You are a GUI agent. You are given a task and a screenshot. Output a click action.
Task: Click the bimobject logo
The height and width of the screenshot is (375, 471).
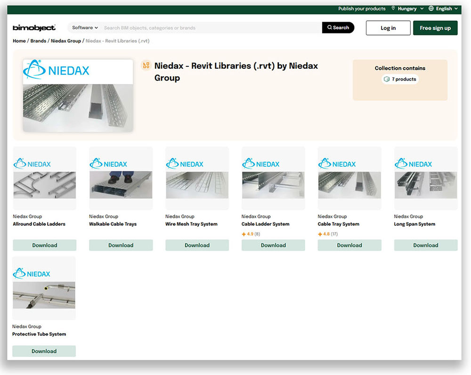pyautogui.click(x=34, y=28)
